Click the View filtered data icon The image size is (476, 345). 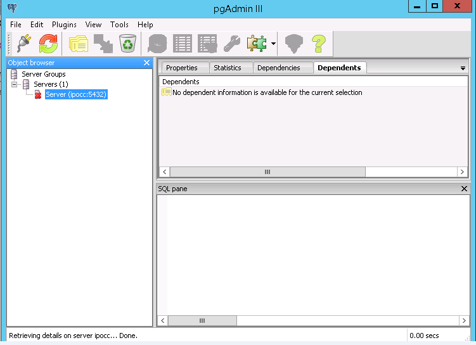tap(207, 44)
